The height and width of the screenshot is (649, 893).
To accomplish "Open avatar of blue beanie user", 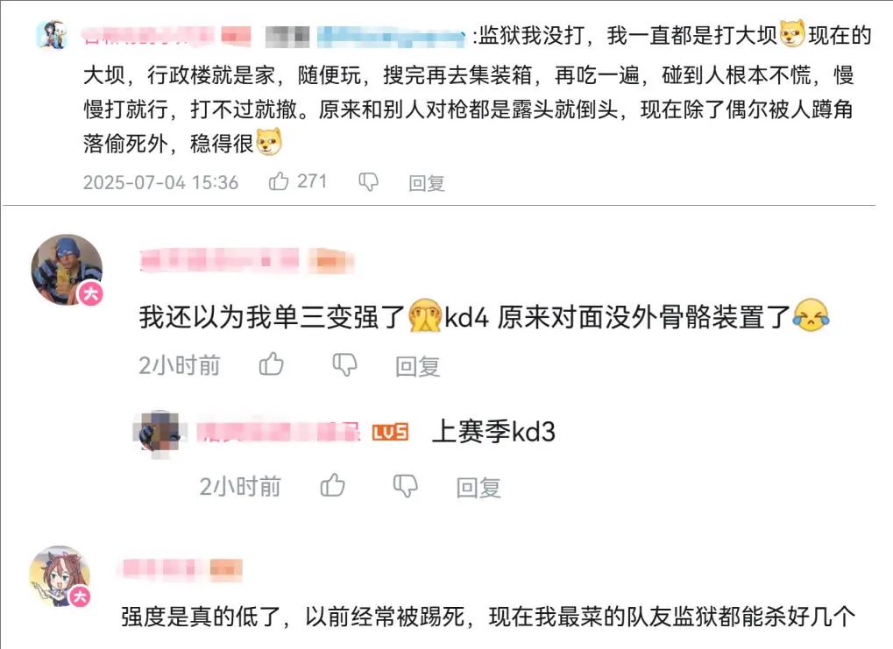I will point(67,269).
